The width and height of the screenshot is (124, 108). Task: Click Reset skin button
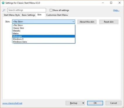pos(109,22)
